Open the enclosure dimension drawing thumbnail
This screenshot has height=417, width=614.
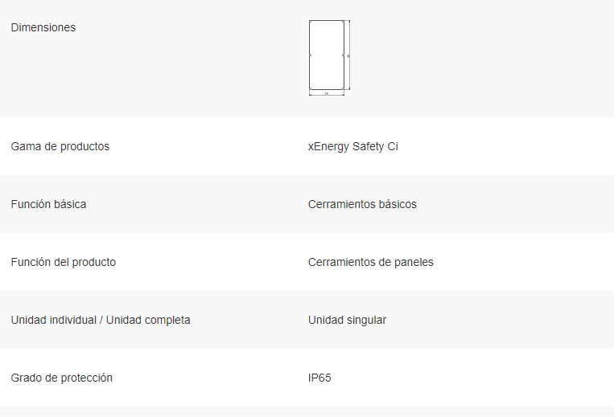(x=329, y=58)
